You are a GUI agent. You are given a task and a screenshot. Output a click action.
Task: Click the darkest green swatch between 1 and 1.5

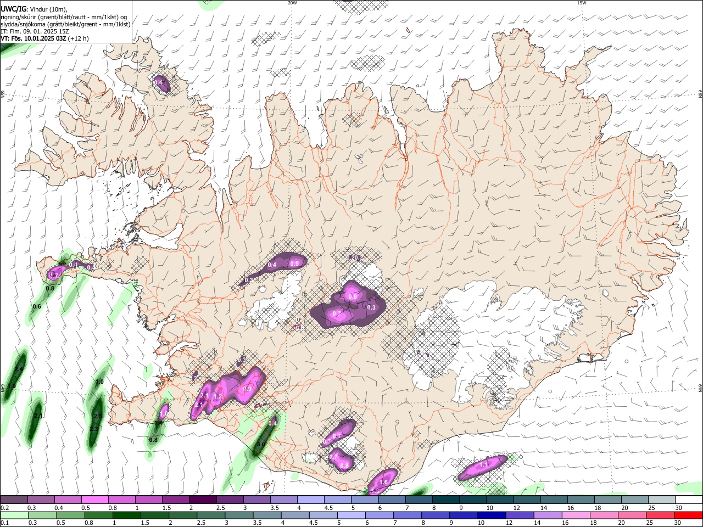coord(127,515)
